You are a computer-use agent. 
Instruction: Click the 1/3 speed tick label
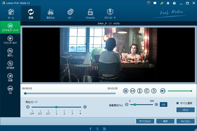pos(40,113)
